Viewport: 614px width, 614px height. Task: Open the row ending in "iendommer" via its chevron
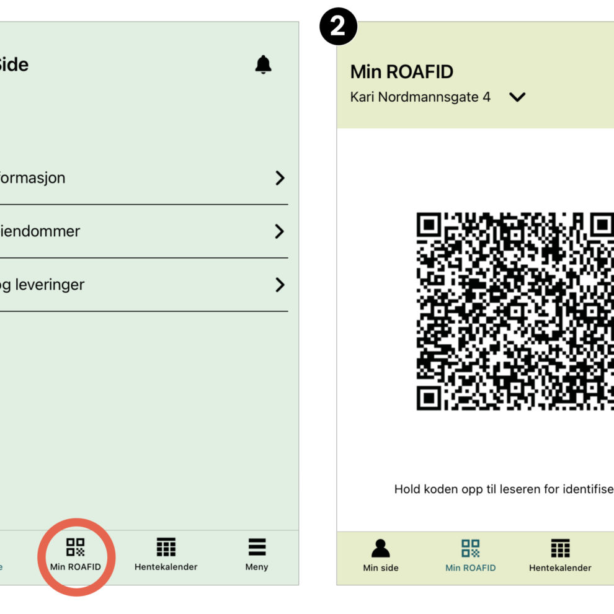(280, 231)
